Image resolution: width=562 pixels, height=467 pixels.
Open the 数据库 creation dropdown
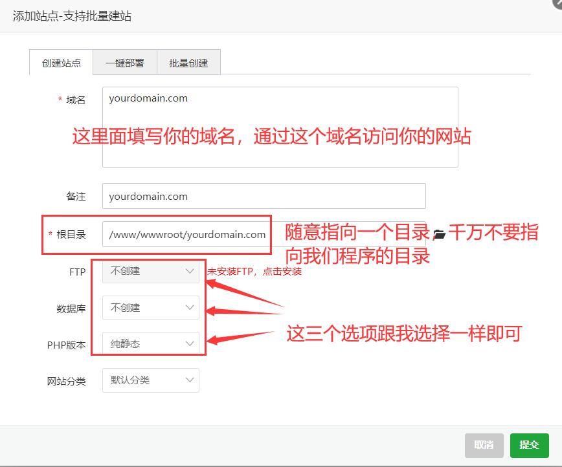point(150,308)
